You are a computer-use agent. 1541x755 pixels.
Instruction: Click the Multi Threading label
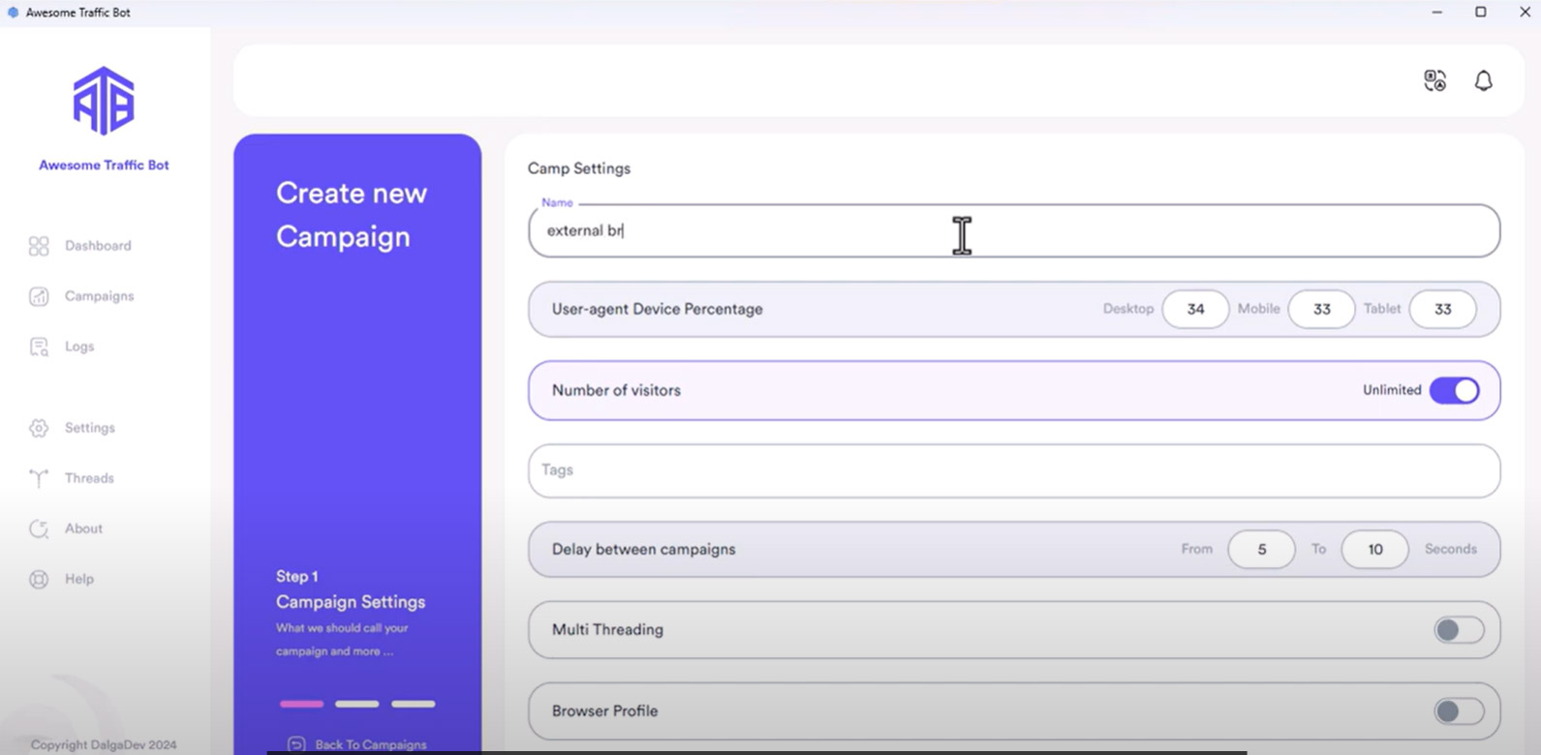pyautogui.click(x=607, y=630)
